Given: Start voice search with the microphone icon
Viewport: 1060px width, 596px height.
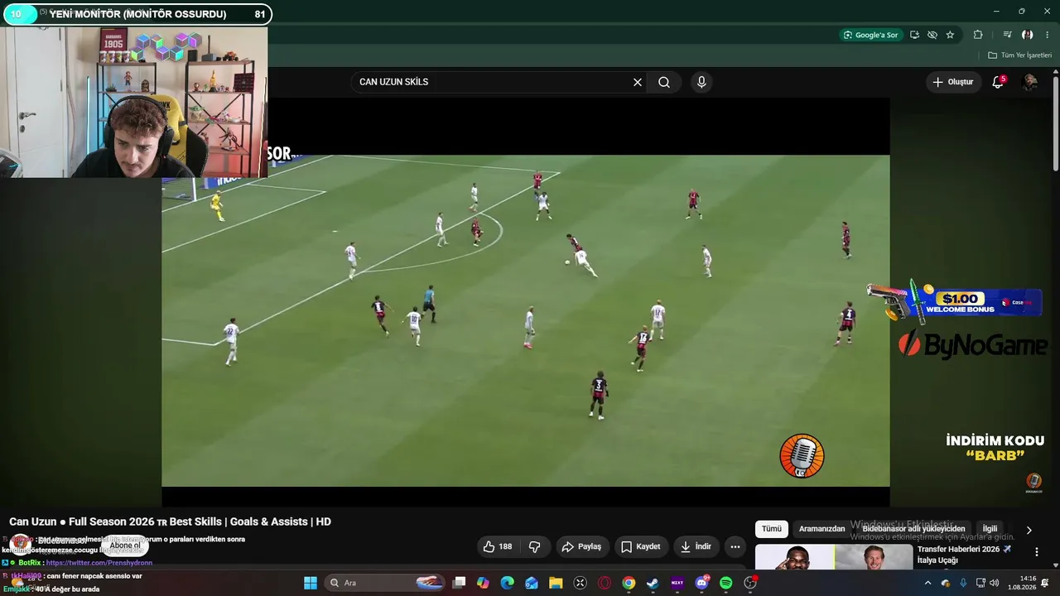Looking at the screenshot, I should pos(701,82).
